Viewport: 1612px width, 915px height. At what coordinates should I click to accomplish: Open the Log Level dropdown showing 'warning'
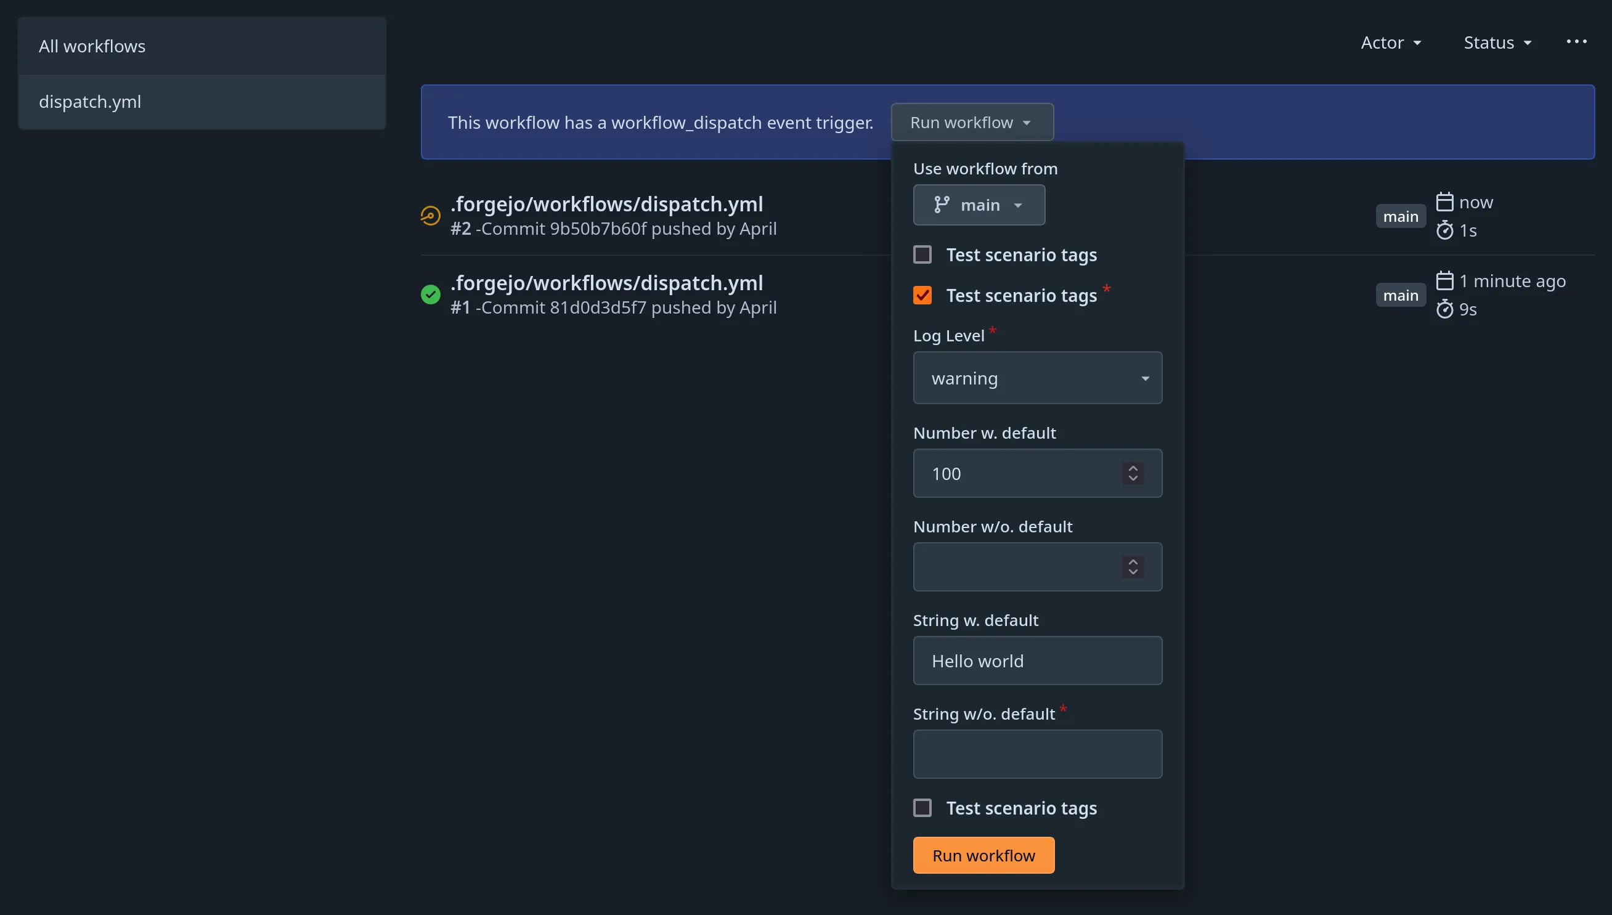point(1037,378)
